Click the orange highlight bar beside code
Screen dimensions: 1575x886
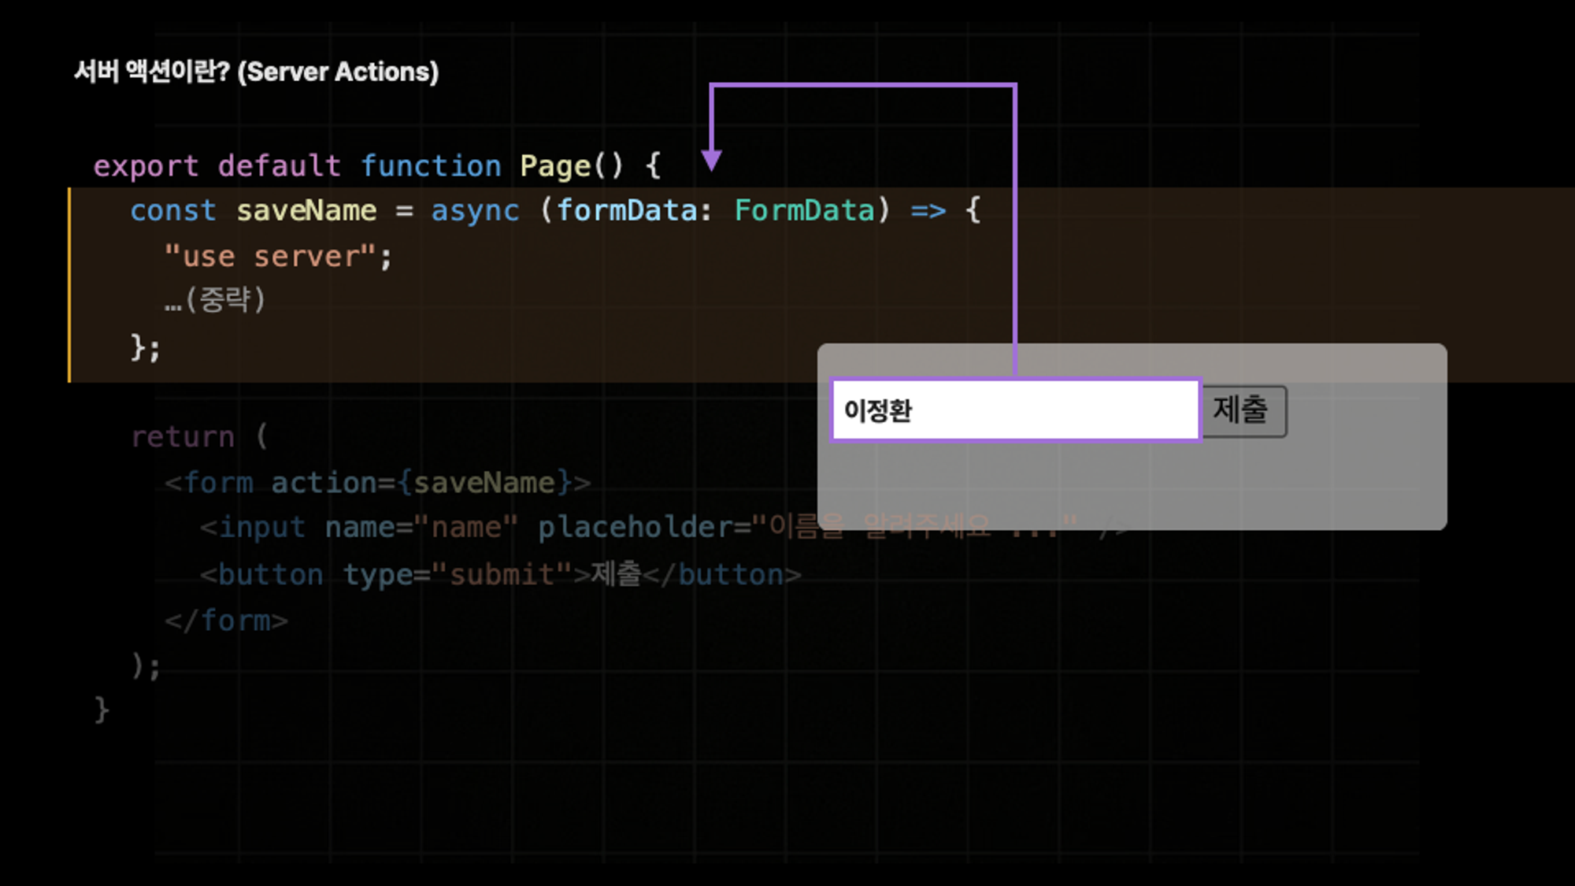point(70,285)
